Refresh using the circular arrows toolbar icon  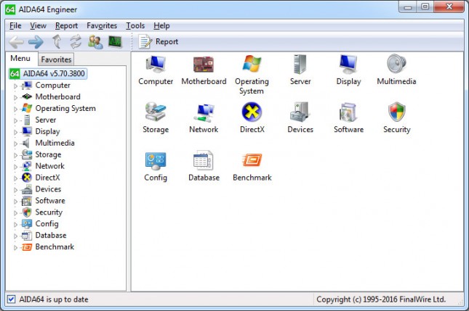pyautogui.click(x=76, y=41)
